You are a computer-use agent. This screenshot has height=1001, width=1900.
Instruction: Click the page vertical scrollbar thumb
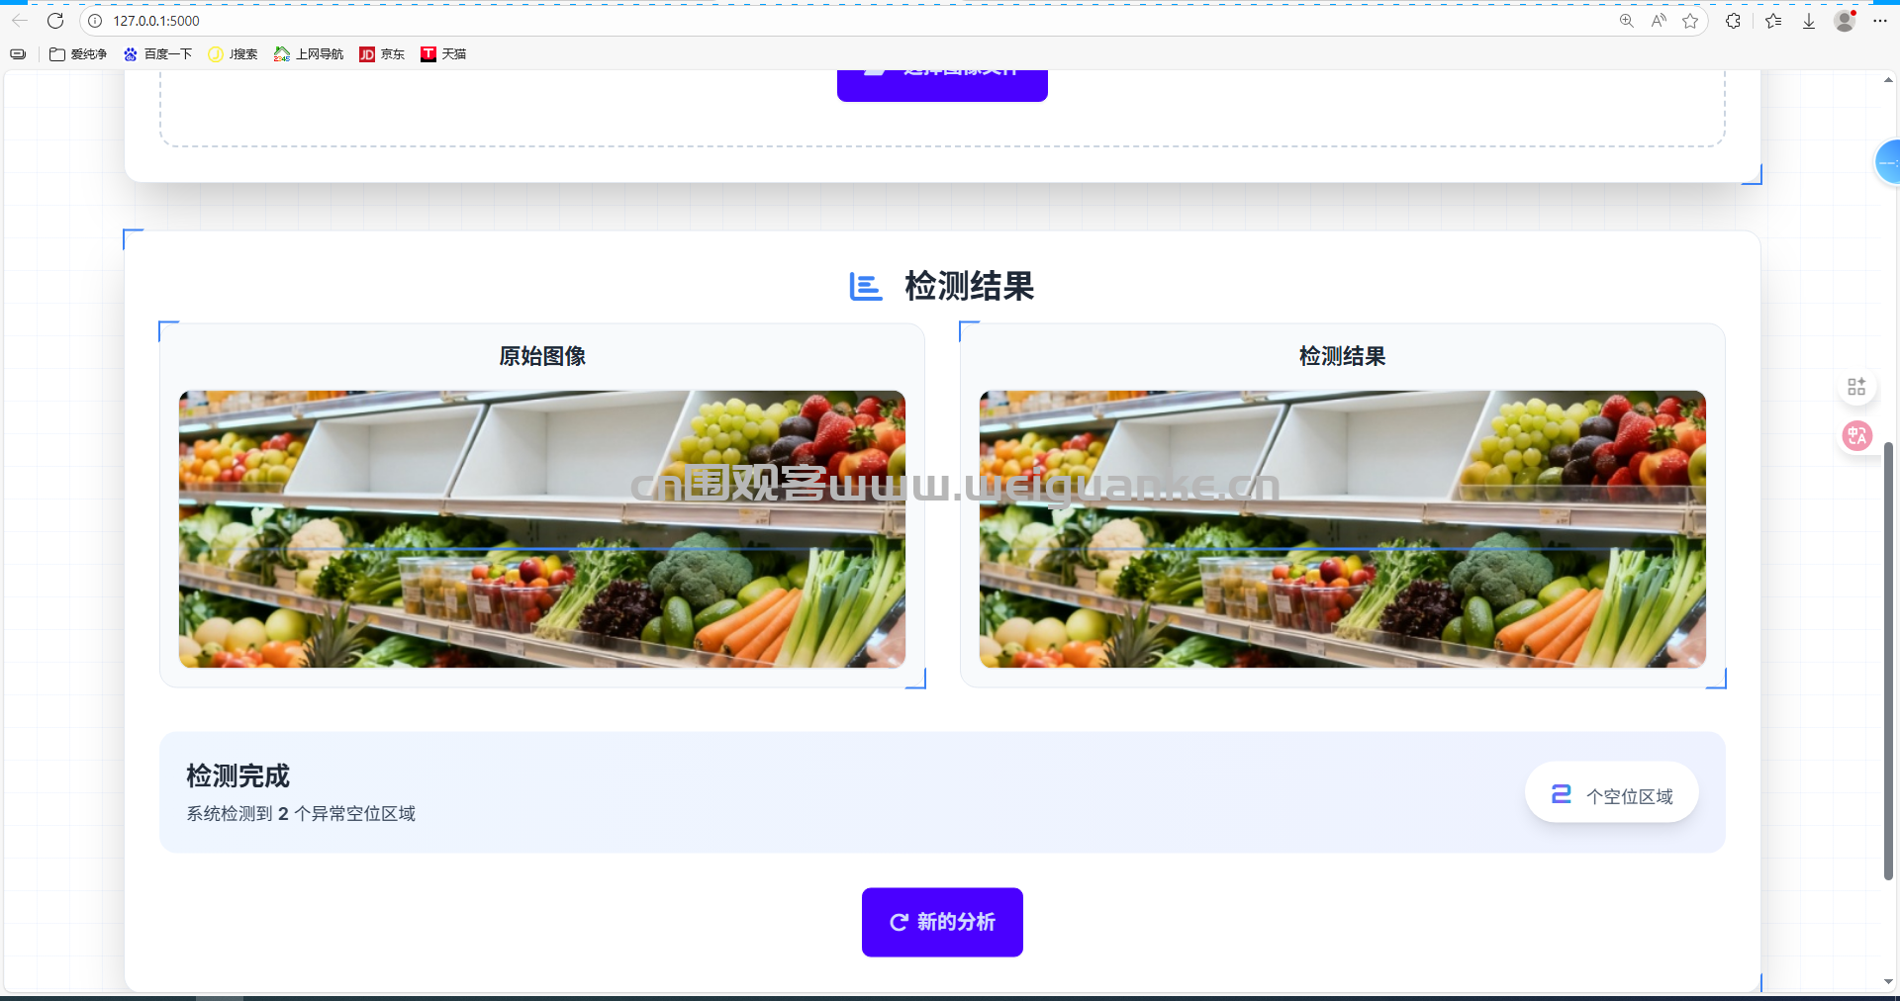(x=1888, y=661)
